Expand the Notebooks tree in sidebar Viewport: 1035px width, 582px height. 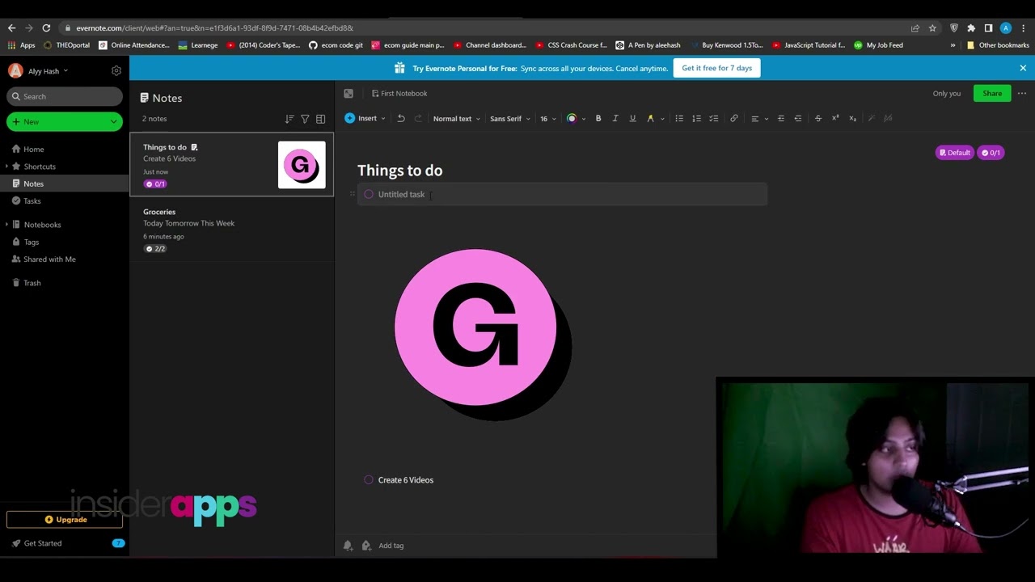pyautogui.click(x=6, y=225)
